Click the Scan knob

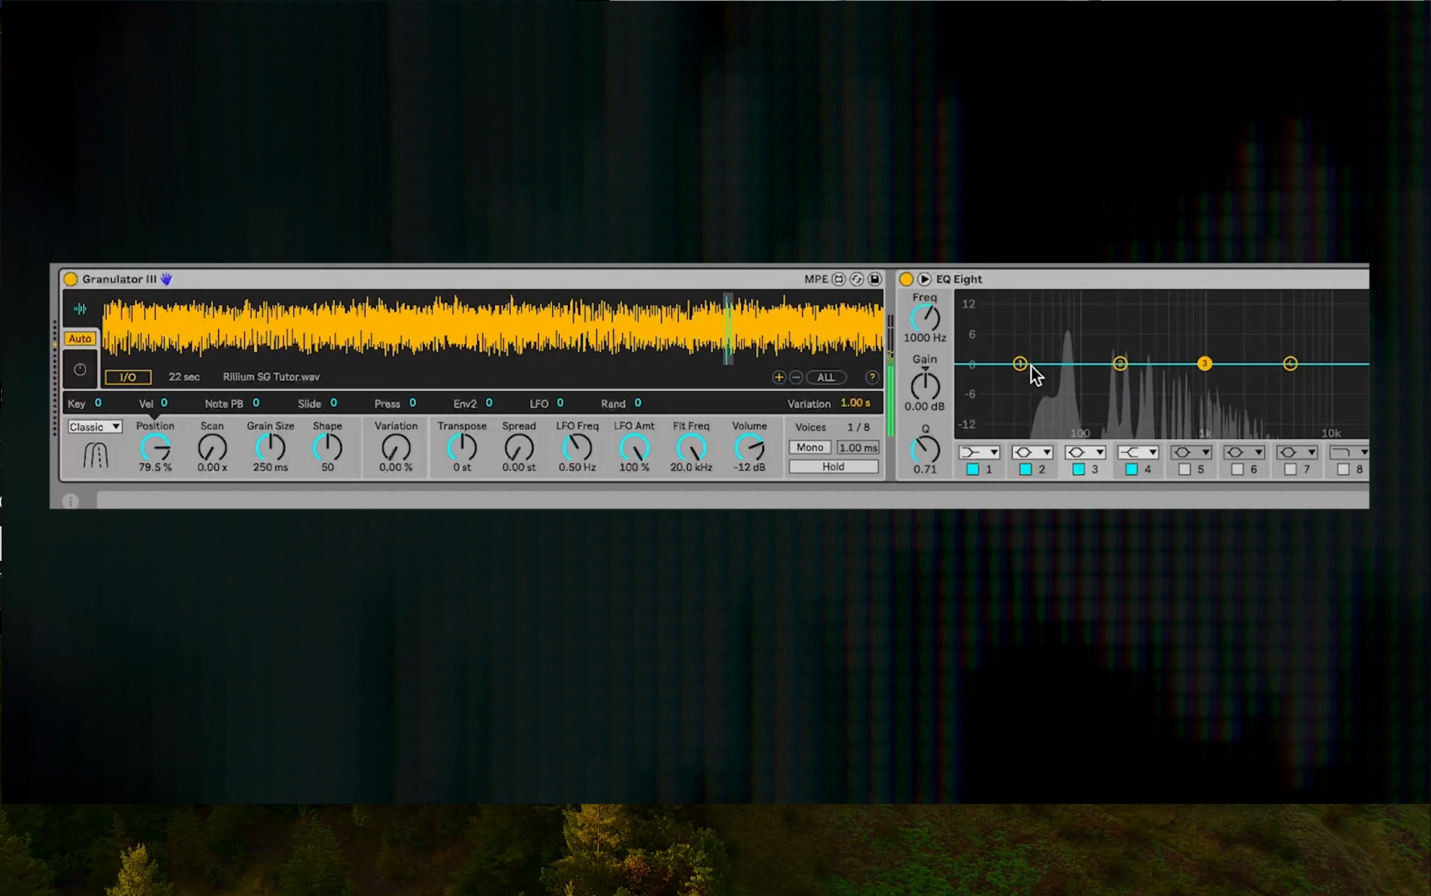212,448
